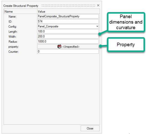Close the Create Structural Property dialog
146x134 pixels.
[x=98, y=5]
